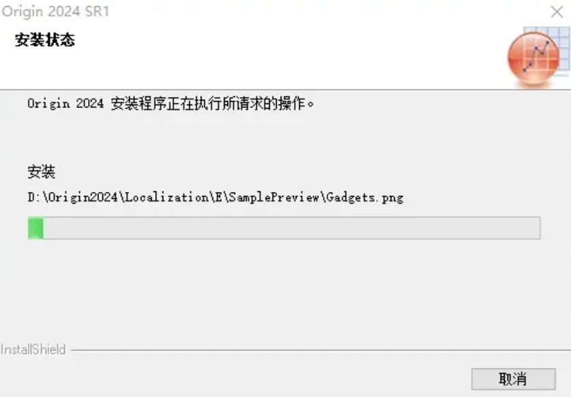Click the red Origin sphere logo
The width and height of the screenshot is (571, 397).
[x=533, y=58]
